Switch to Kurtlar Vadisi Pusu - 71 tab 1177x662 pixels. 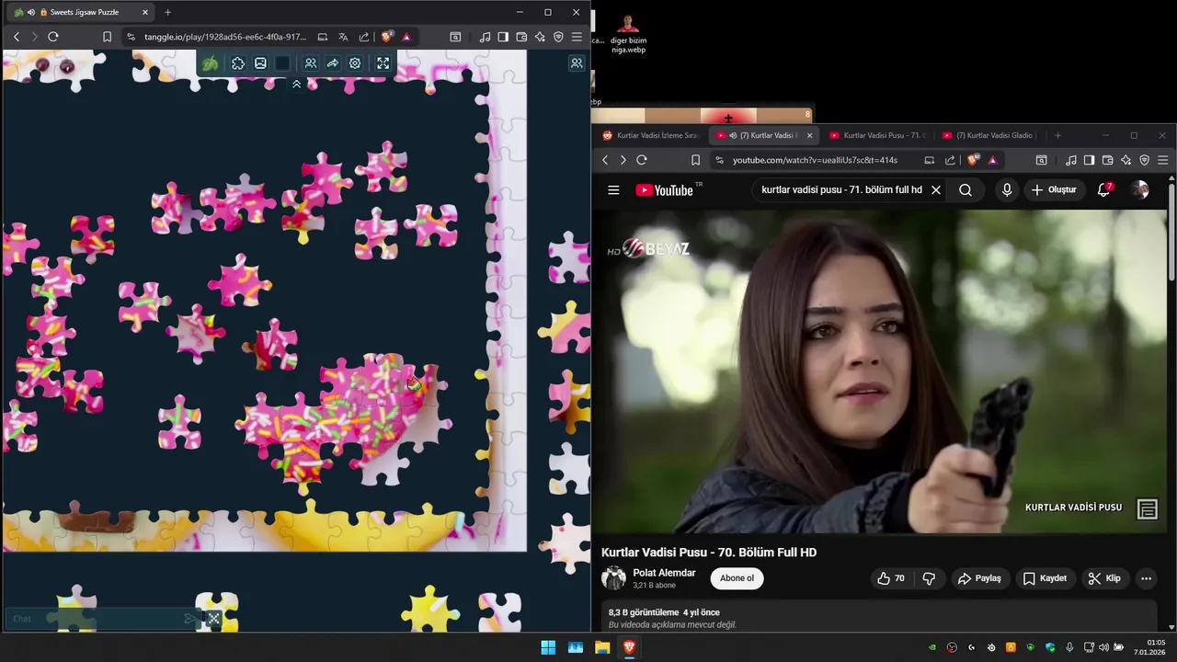point(877,135)
